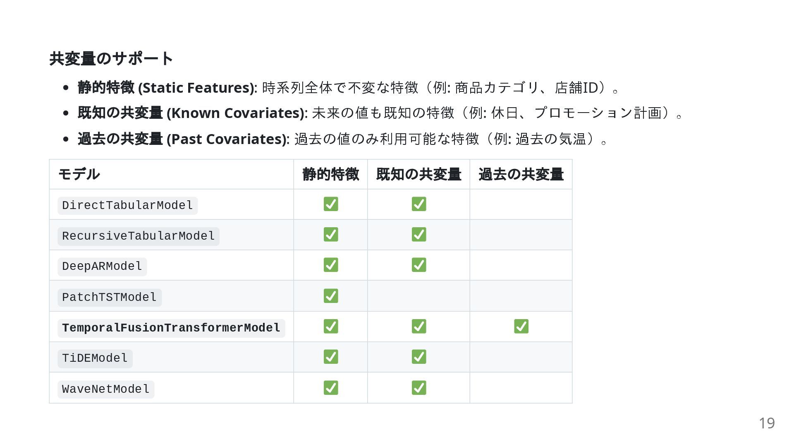Image resolution: width=794 pixels, height=447 pixels.
Task: Select the 静的特徴 column header
Action: coord(331,174)
